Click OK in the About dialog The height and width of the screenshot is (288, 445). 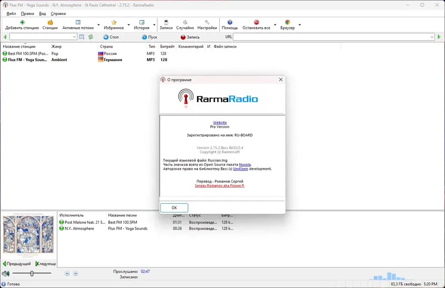(x=174, y=208)
